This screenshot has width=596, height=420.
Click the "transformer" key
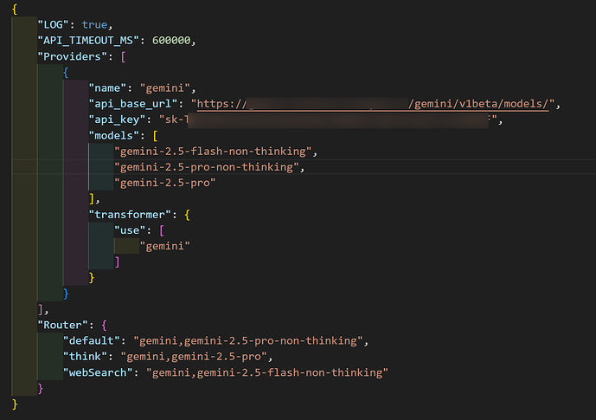pos(130,215)
